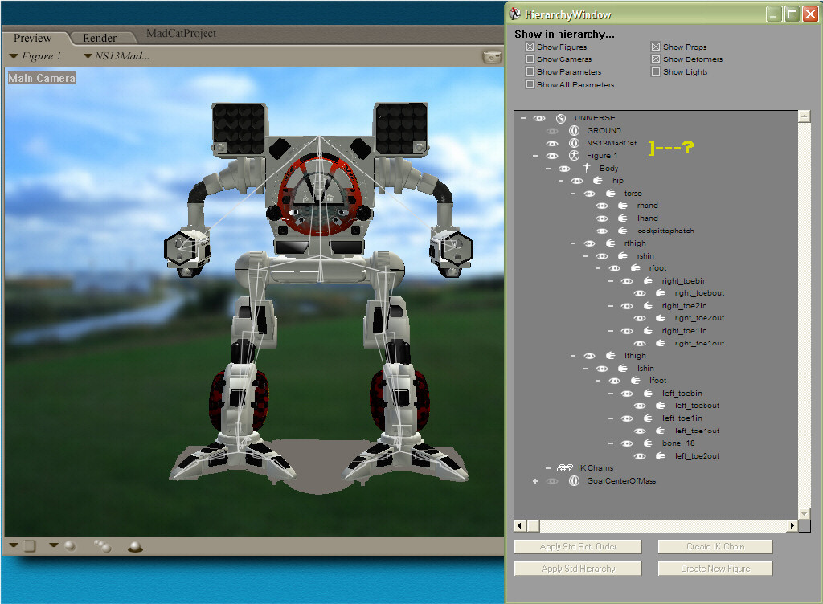Click the Figure 1 figure icon
The height and width of the screenshot is (604, 823).
coord(574,156)
